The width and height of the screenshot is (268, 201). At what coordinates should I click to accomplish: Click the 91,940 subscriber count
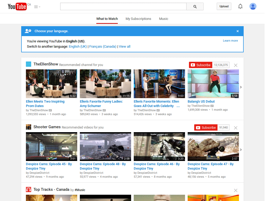[x=224, y=127]
